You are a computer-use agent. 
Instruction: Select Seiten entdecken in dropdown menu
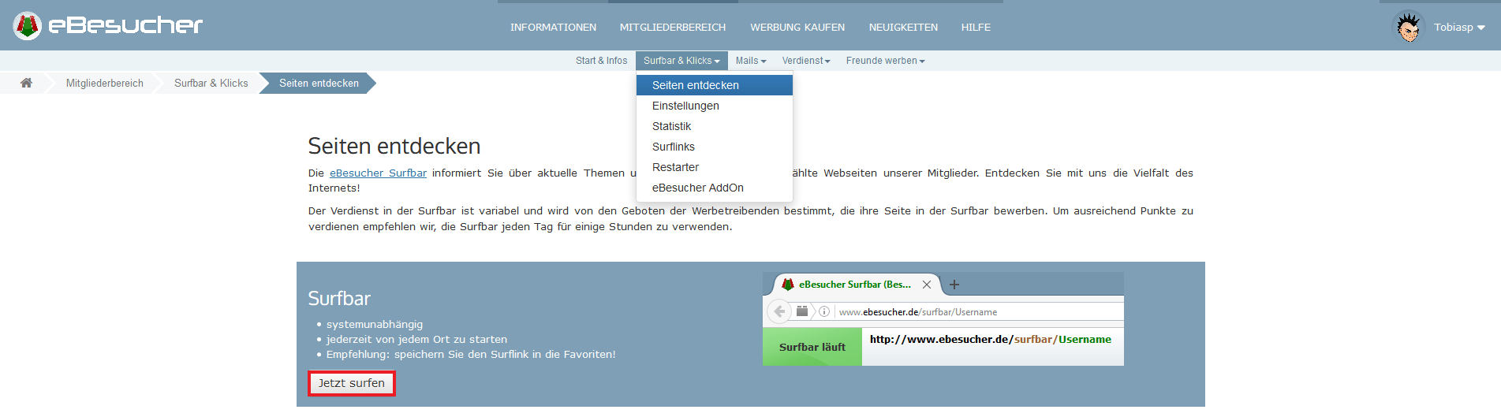pos(715,85)
